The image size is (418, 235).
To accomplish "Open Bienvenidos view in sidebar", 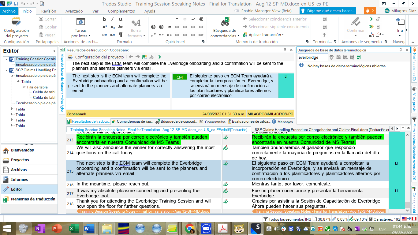I will coord(29,150).
